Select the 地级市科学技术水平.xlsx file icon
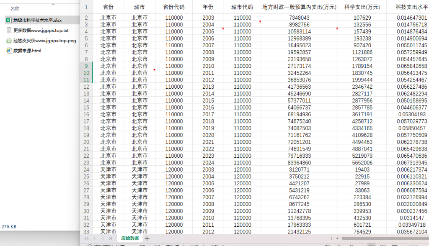Image resolution: width=429 pixels, height=246 pixels. pyautogui.click(x=9, y=20)
